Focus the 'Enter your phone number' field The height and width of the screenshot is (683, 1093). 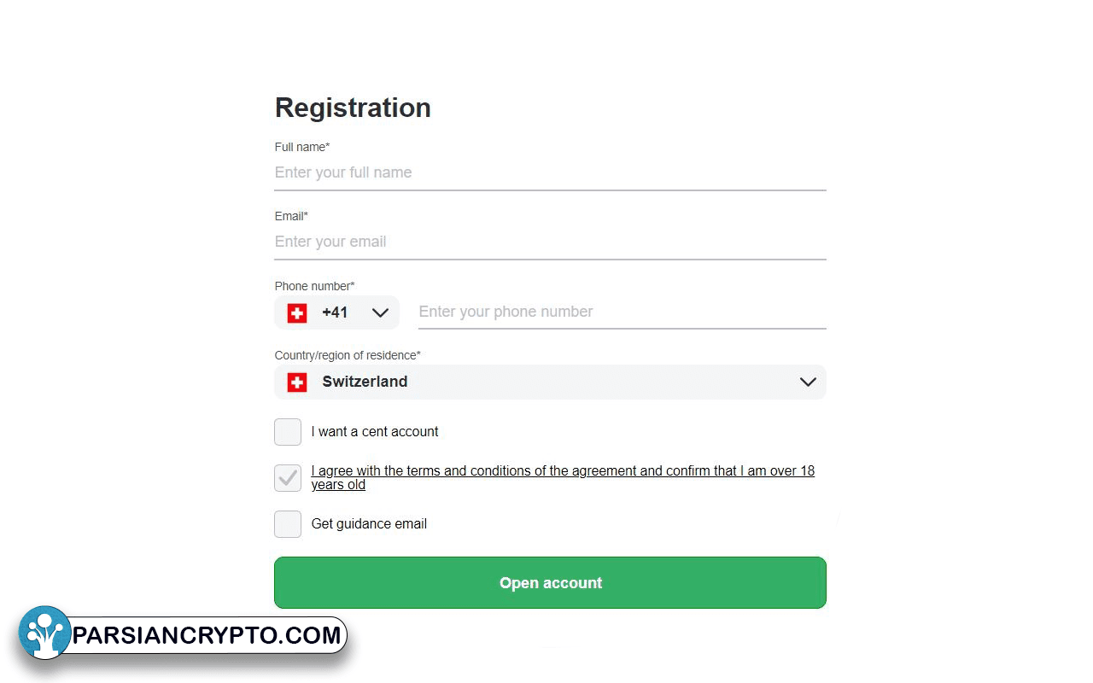pos(621,312)
